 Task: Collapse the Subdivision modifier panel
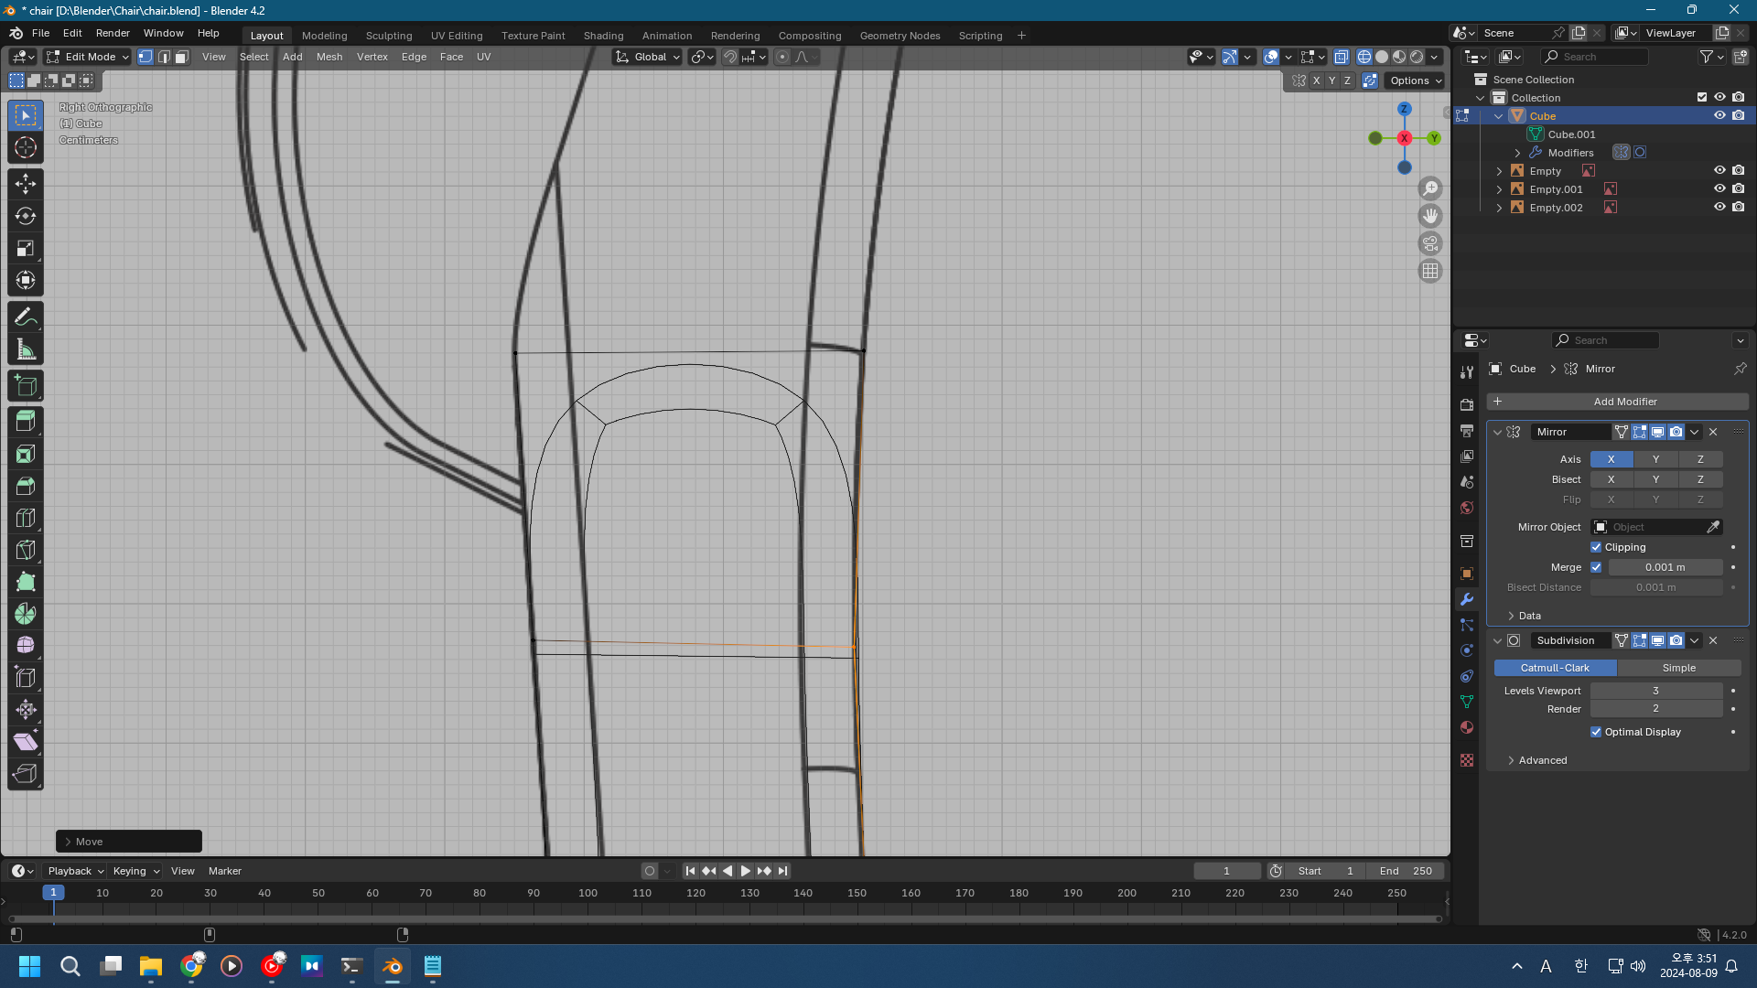pos(1498,640)
